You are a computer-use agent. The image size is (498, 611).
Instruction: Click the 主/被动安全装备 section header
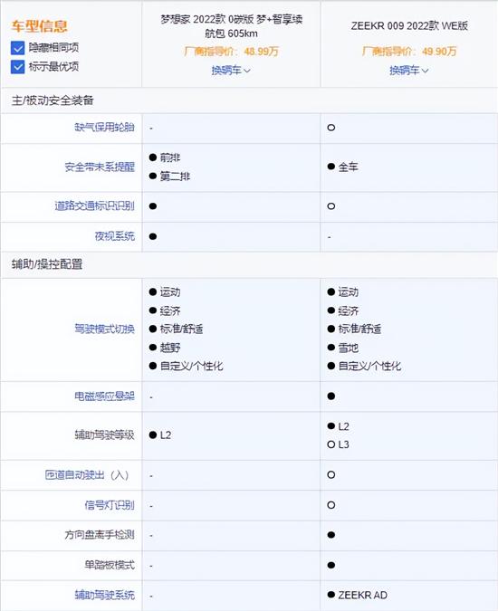click(x=53, y=100)
